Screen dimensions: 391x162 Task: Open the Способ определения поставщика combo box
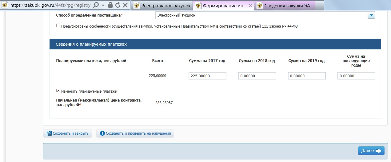tap(261, 15)
